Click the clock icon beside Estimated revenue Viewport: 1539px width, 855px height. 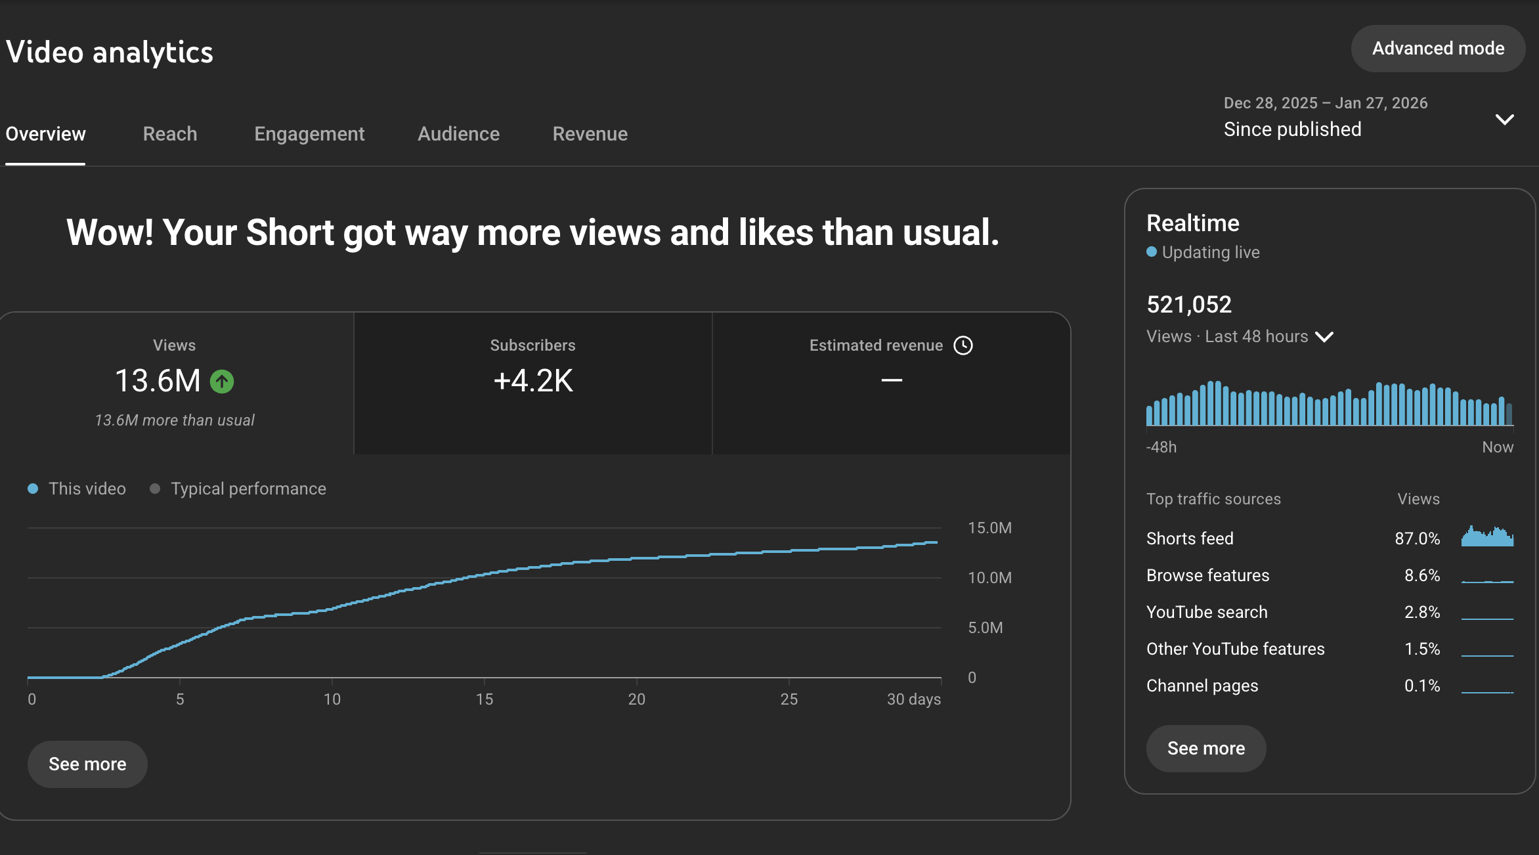(963, 345)
